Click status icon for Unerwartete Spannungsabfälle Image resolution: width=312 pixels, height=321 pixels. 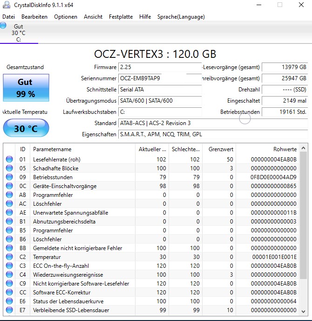(x=9, y=212)
